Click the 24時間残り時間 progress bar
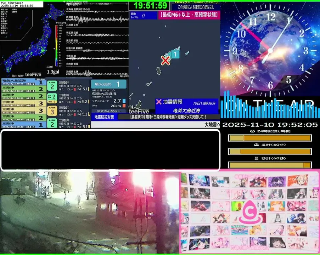Screen dimensions: 320x255 pos(270,138)
